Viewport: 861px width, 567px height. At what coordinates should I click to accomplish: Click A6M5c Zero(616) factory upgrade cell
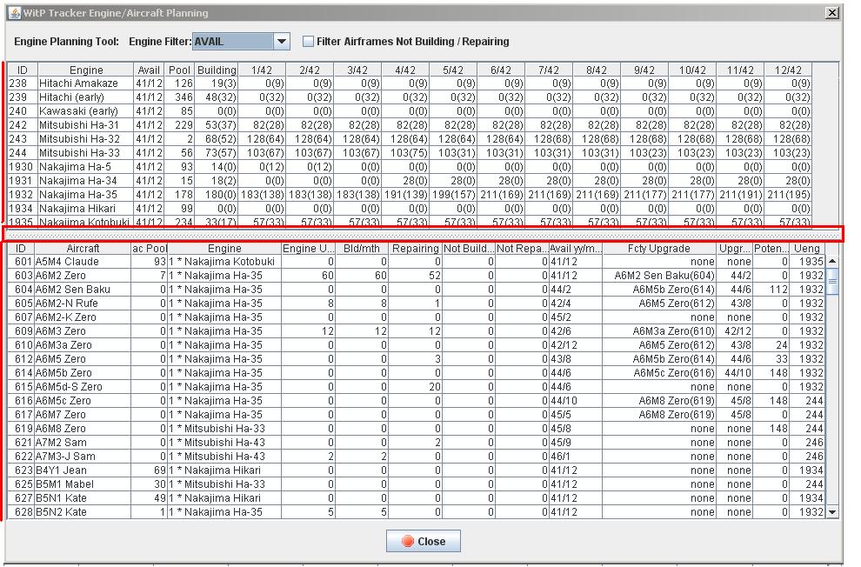(659, 373)
